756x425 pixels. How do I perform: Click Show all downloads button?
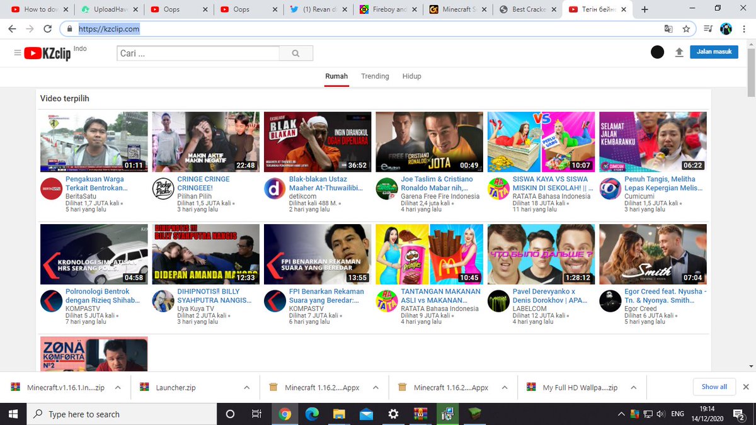click(714, 387)
